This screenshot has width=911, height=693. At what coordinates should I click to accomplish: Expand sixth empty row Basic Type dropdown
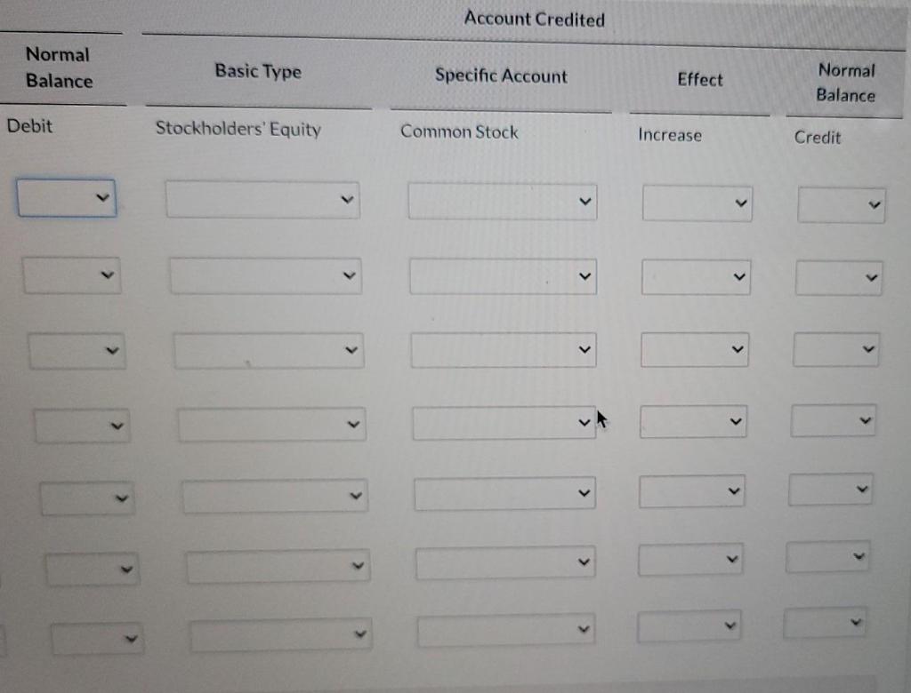pos(277,566)
